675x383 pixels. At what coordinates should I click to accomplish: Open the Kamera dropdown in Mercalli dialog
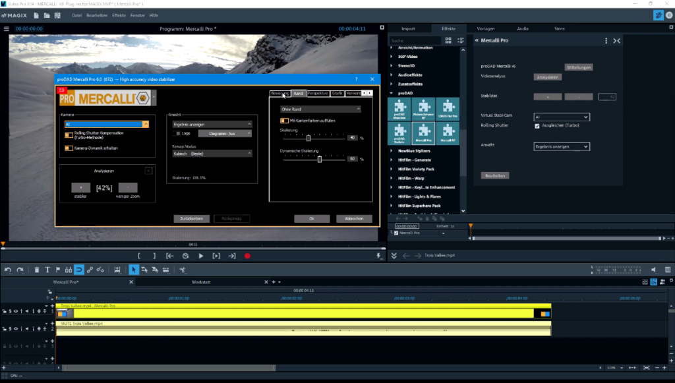[x=107, y=124]
